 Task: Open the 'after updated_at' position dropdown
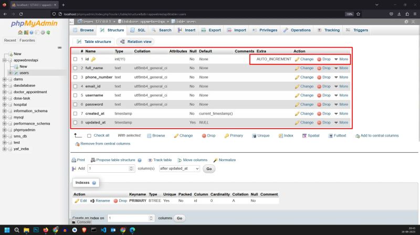tap(179, 169)
